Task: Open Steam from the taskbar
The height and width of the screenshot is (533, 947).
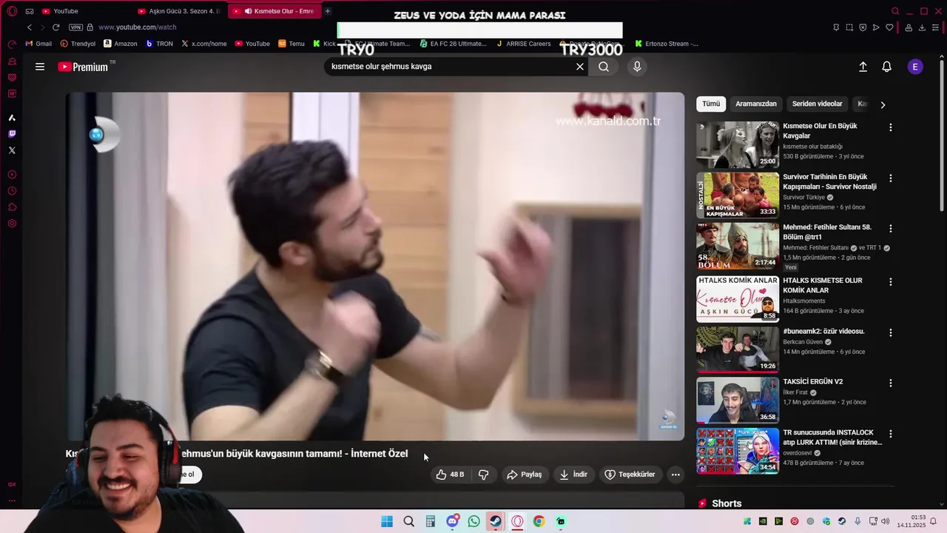Action: point(496,521)
